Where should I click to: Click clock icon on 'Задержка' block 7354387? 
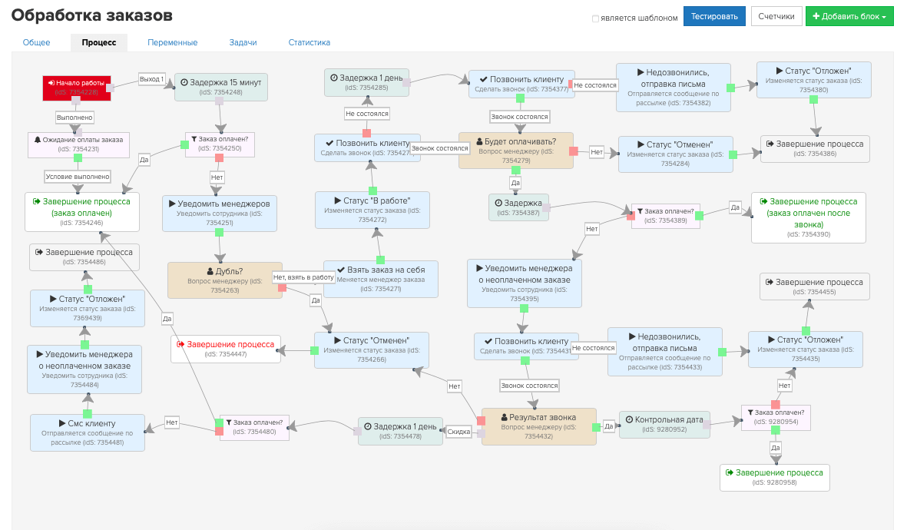point(498,203)
